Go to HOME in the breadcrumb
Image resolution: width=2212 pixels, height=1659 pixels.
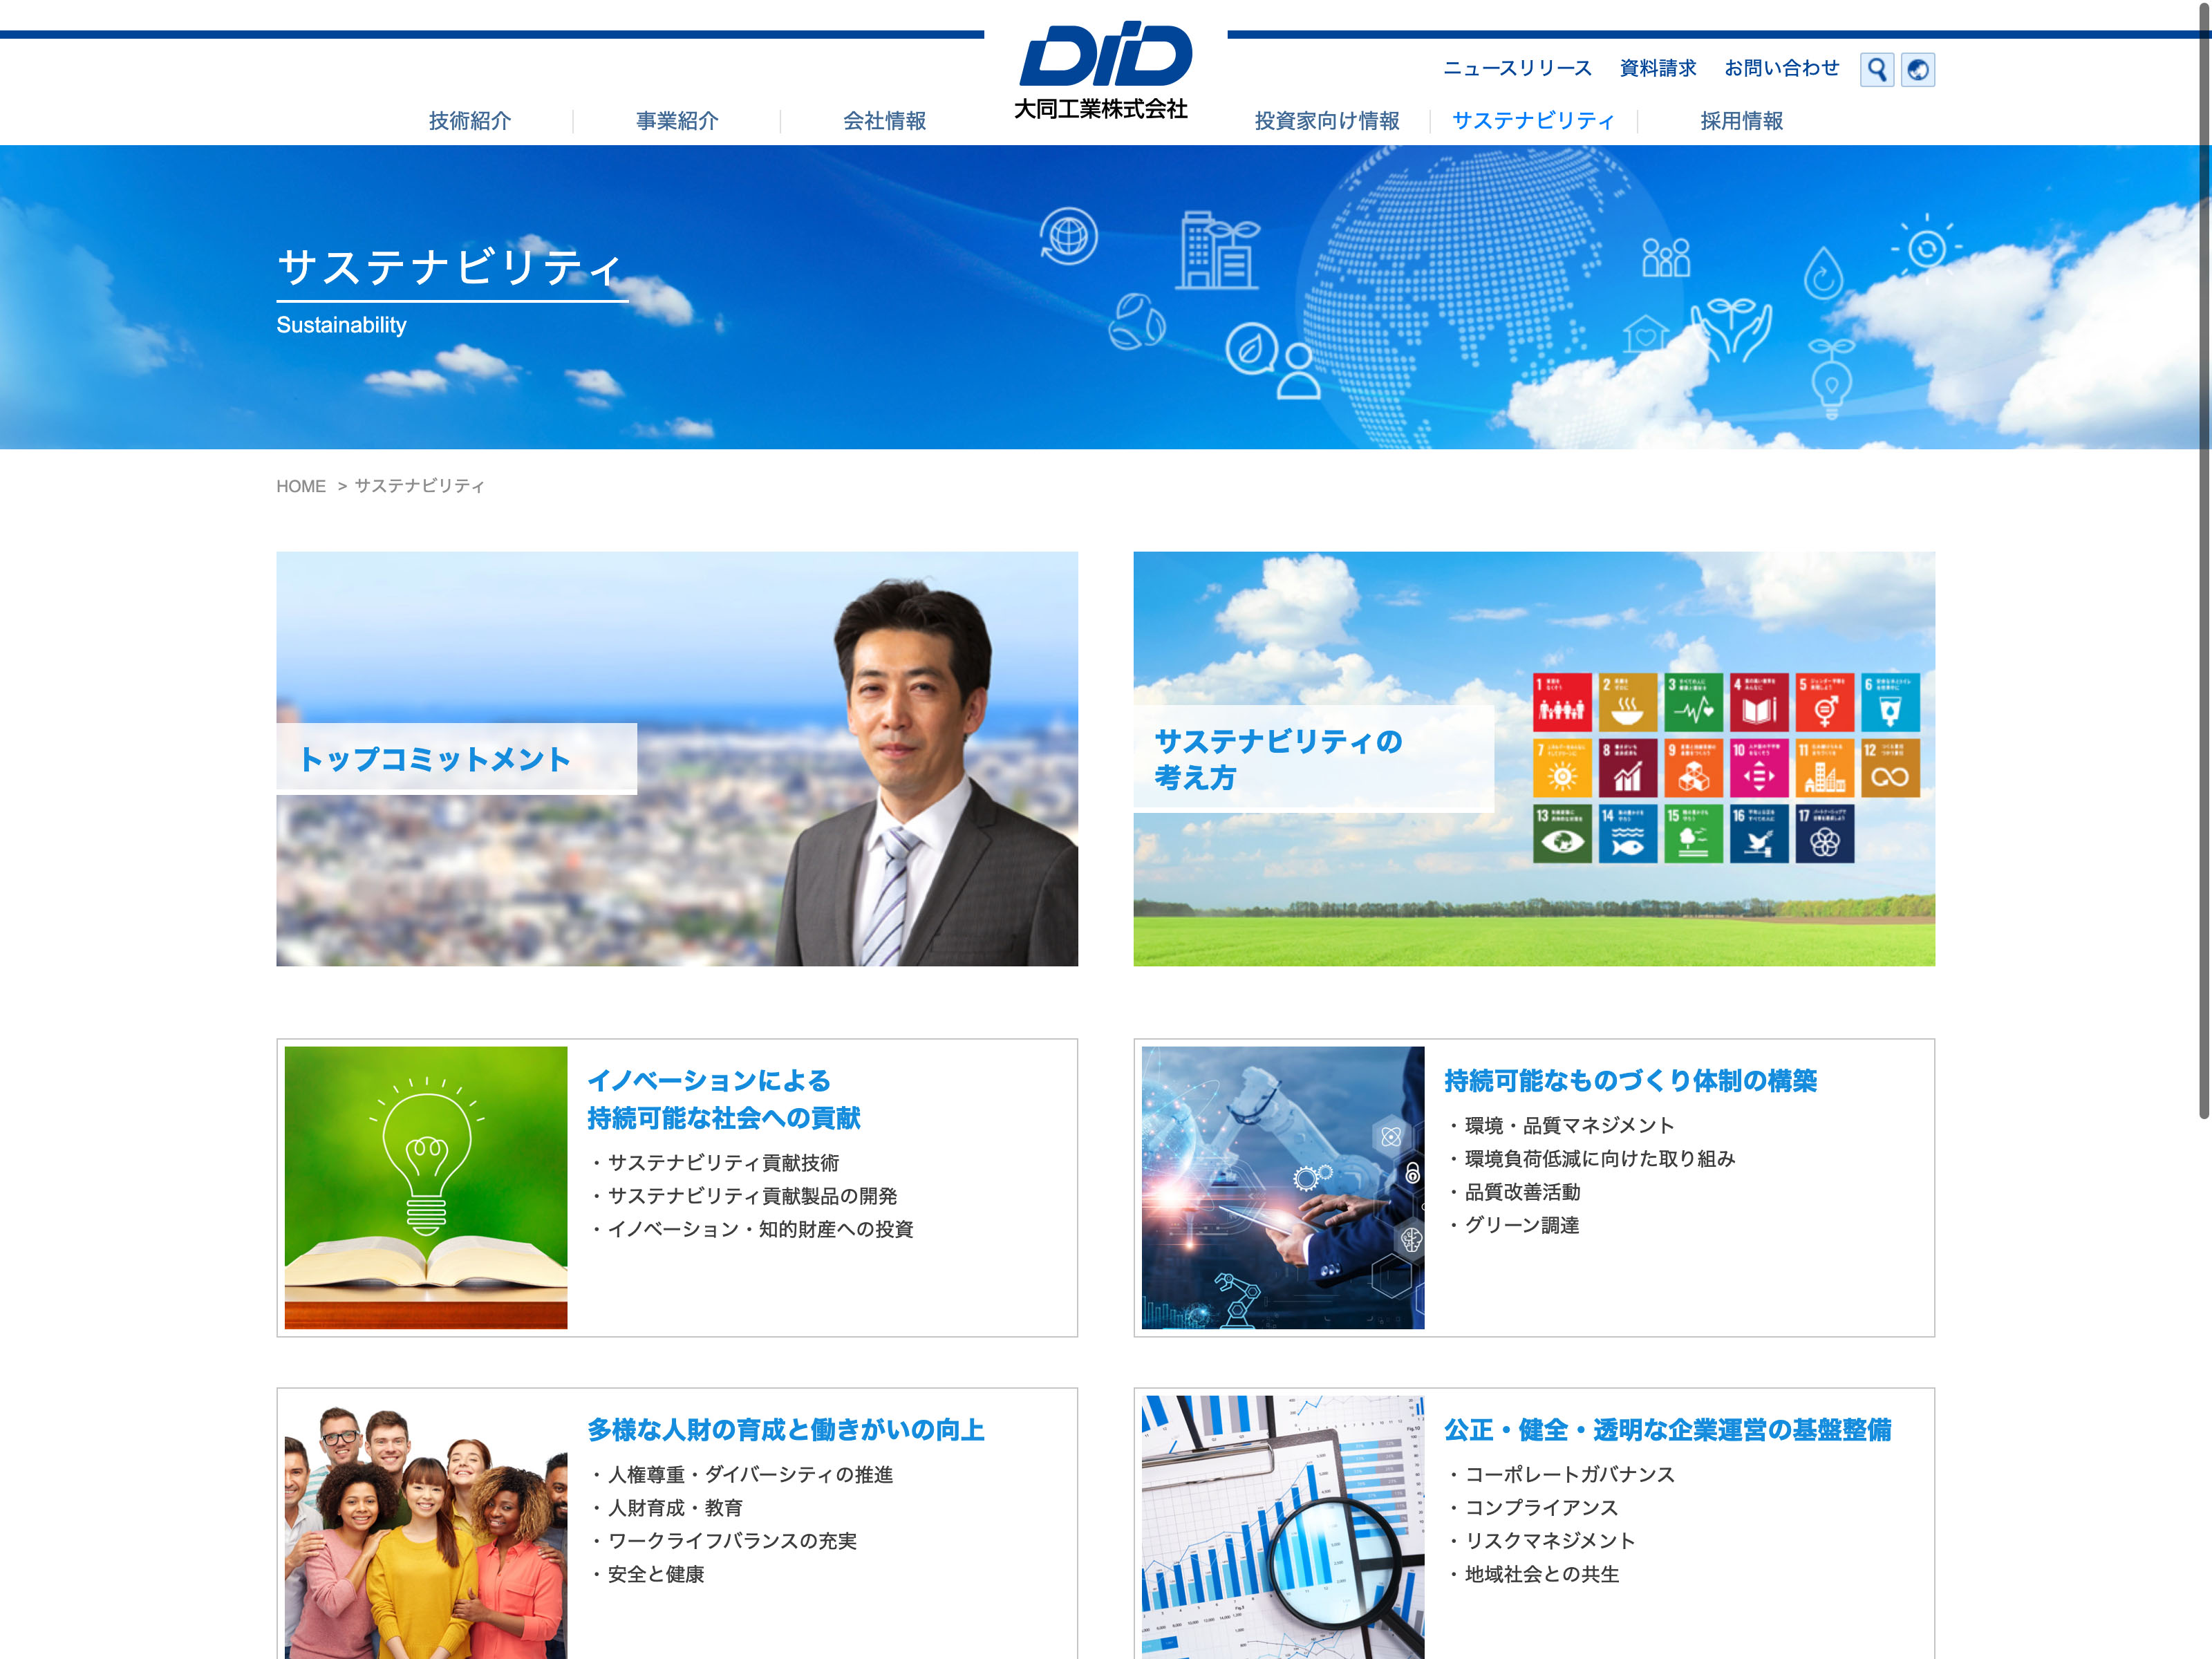pyautogui.click(x=300, y=486)
